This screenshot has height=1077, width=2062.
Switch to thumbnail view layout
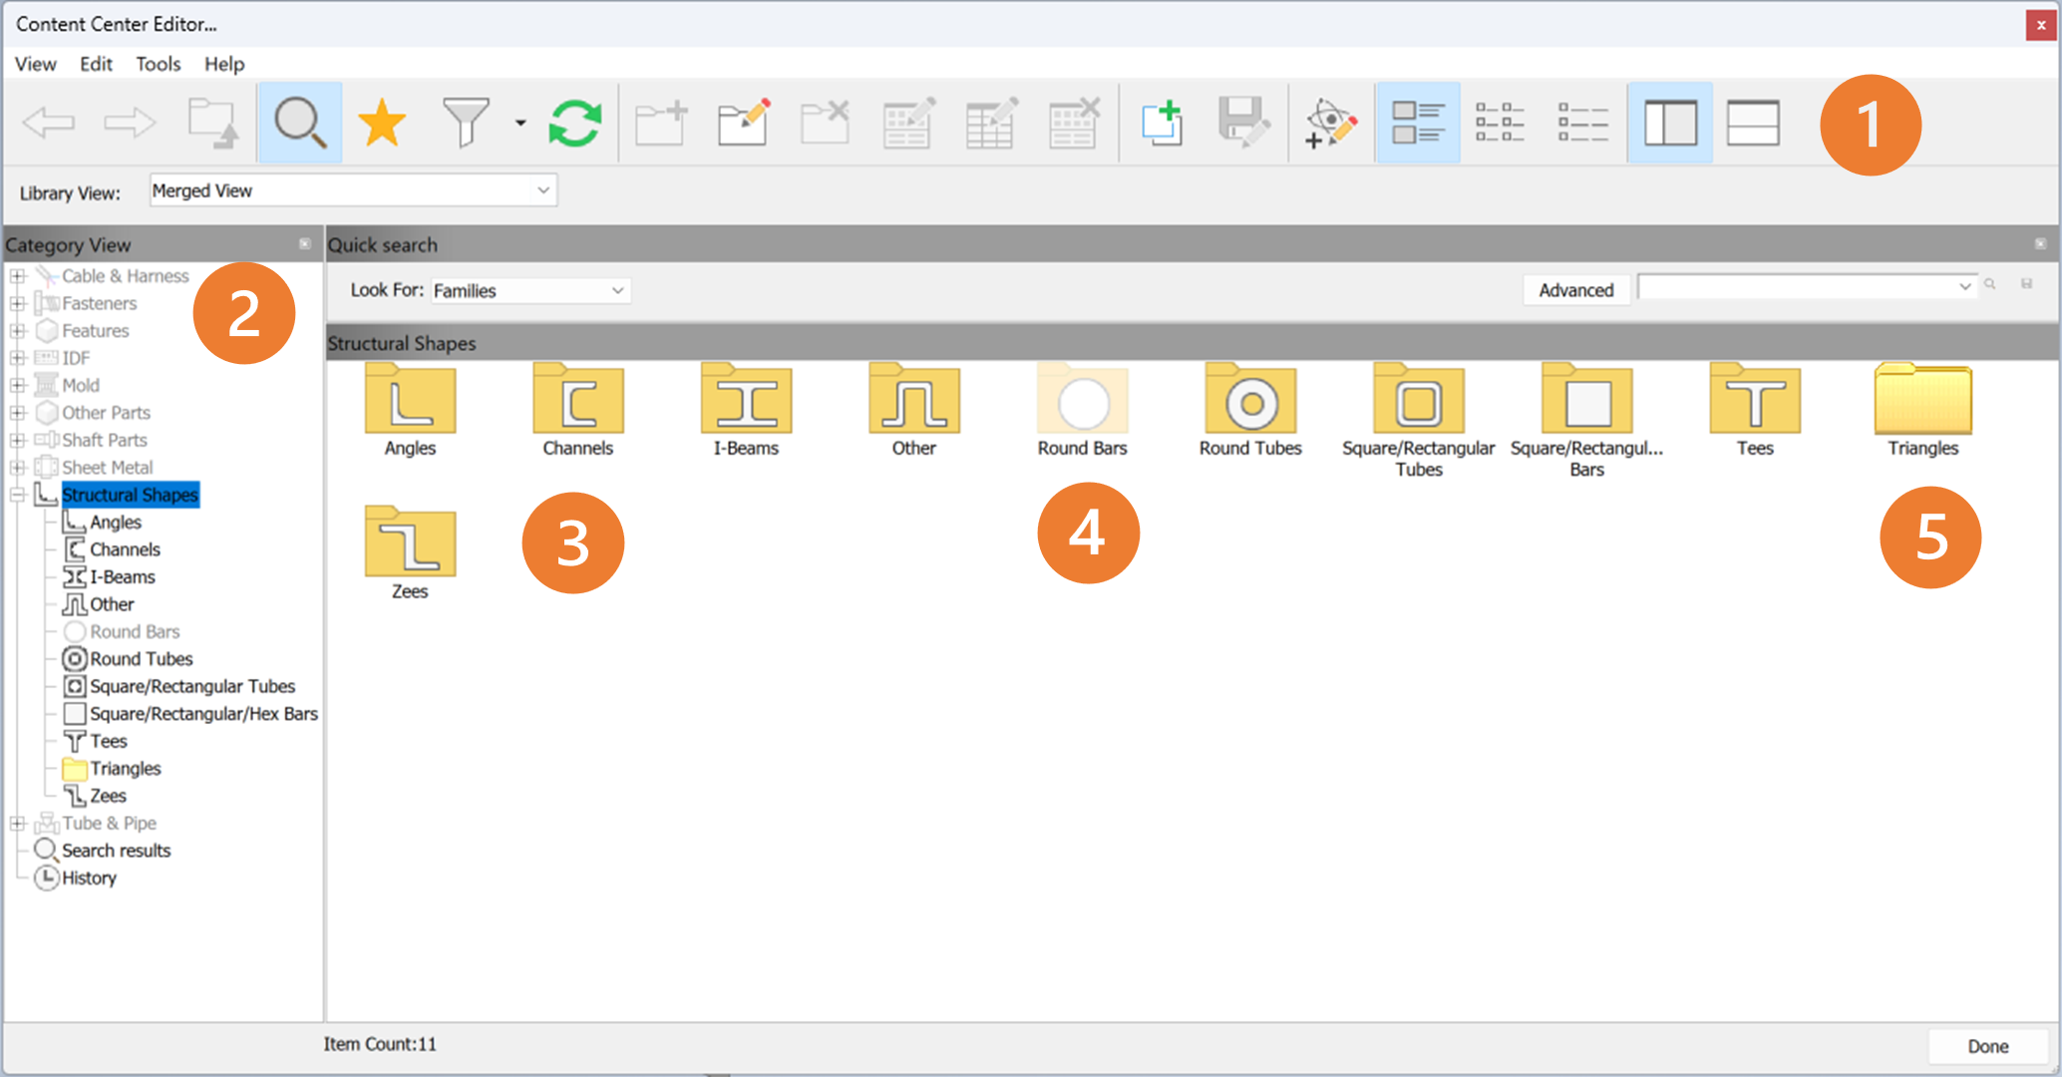point(1418,124)
